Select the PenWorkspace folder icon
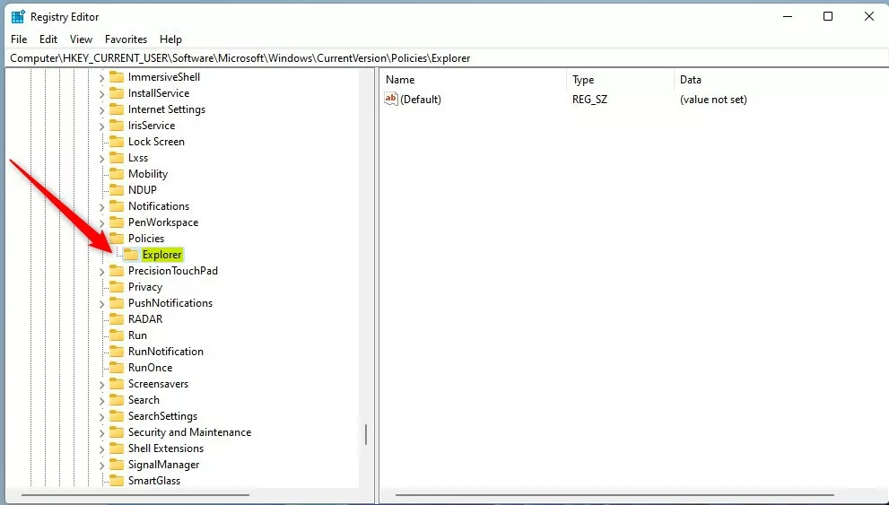This screenshot has height=505, width=889. (x=117, y=222)
